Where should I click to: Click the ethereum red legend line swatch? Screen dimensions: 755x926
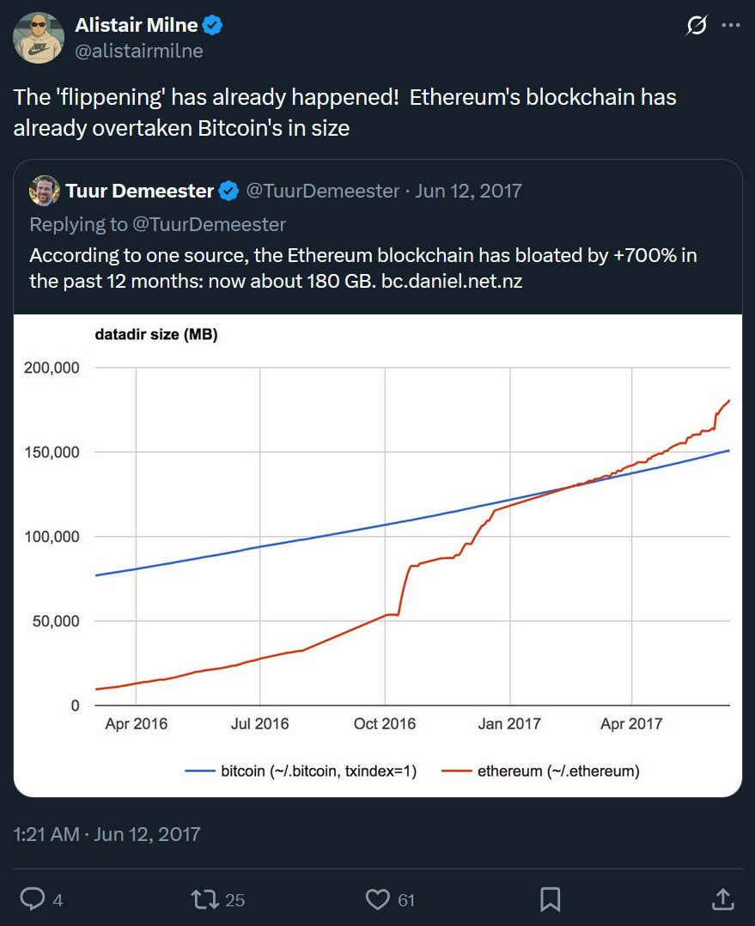click(x=456, y=771)
